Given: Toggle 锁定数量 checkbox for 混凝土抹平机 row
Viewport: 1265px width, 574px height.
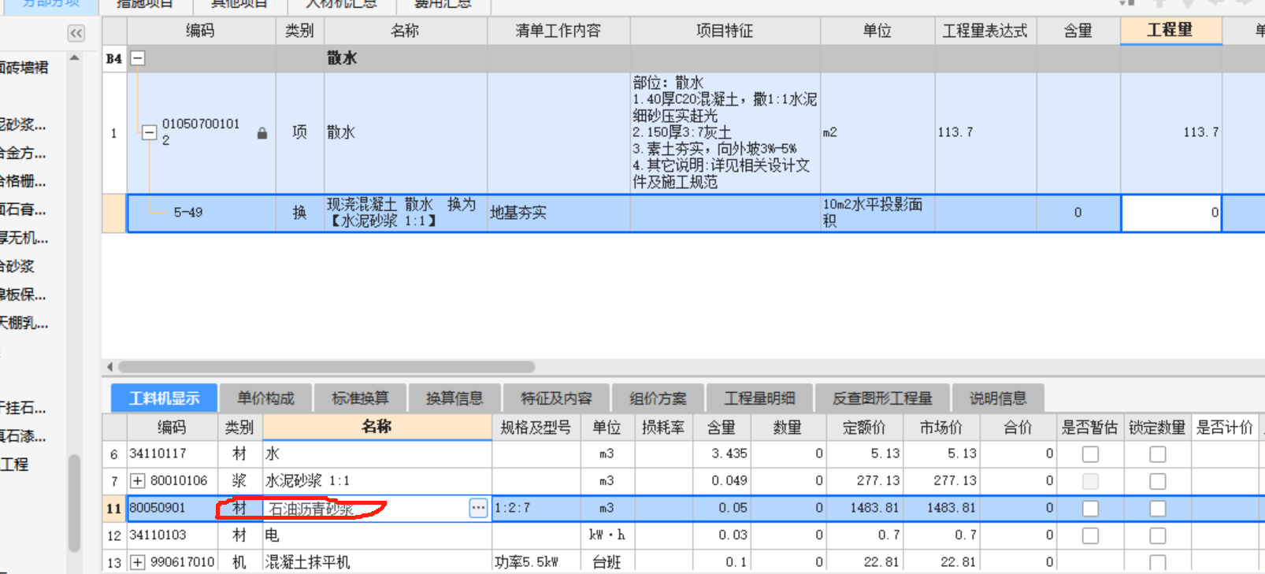Looking at the screenshot, I should pos(1158,562).
